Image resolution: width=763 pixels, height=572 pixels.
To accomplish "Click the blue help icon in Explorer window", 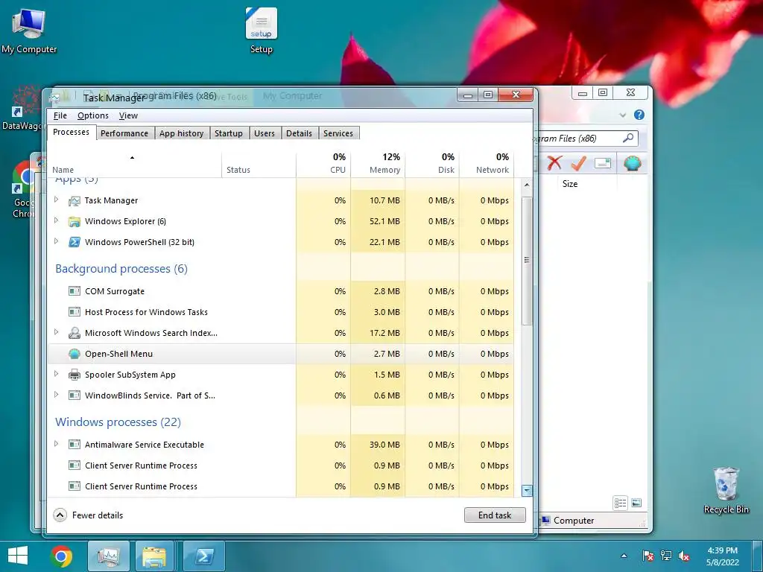I will 639,115.
